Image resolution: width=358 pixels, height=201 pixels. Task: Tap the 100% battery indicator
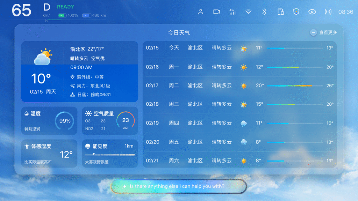pyautogui.click(x=68, y=15)
